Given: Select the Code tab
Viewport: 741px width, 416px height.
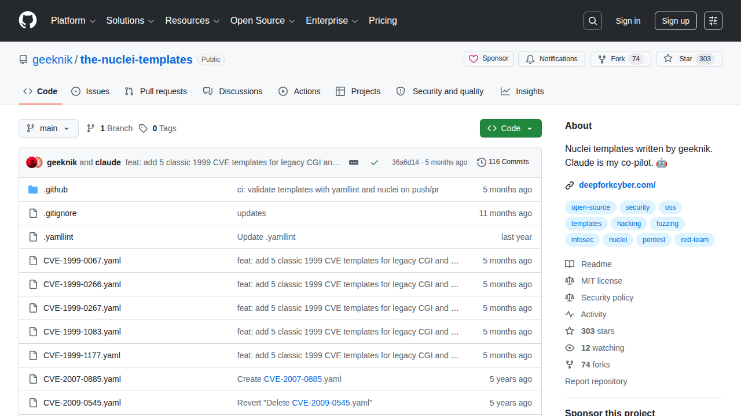Looking at the screenshot, I should coord(41,91).
